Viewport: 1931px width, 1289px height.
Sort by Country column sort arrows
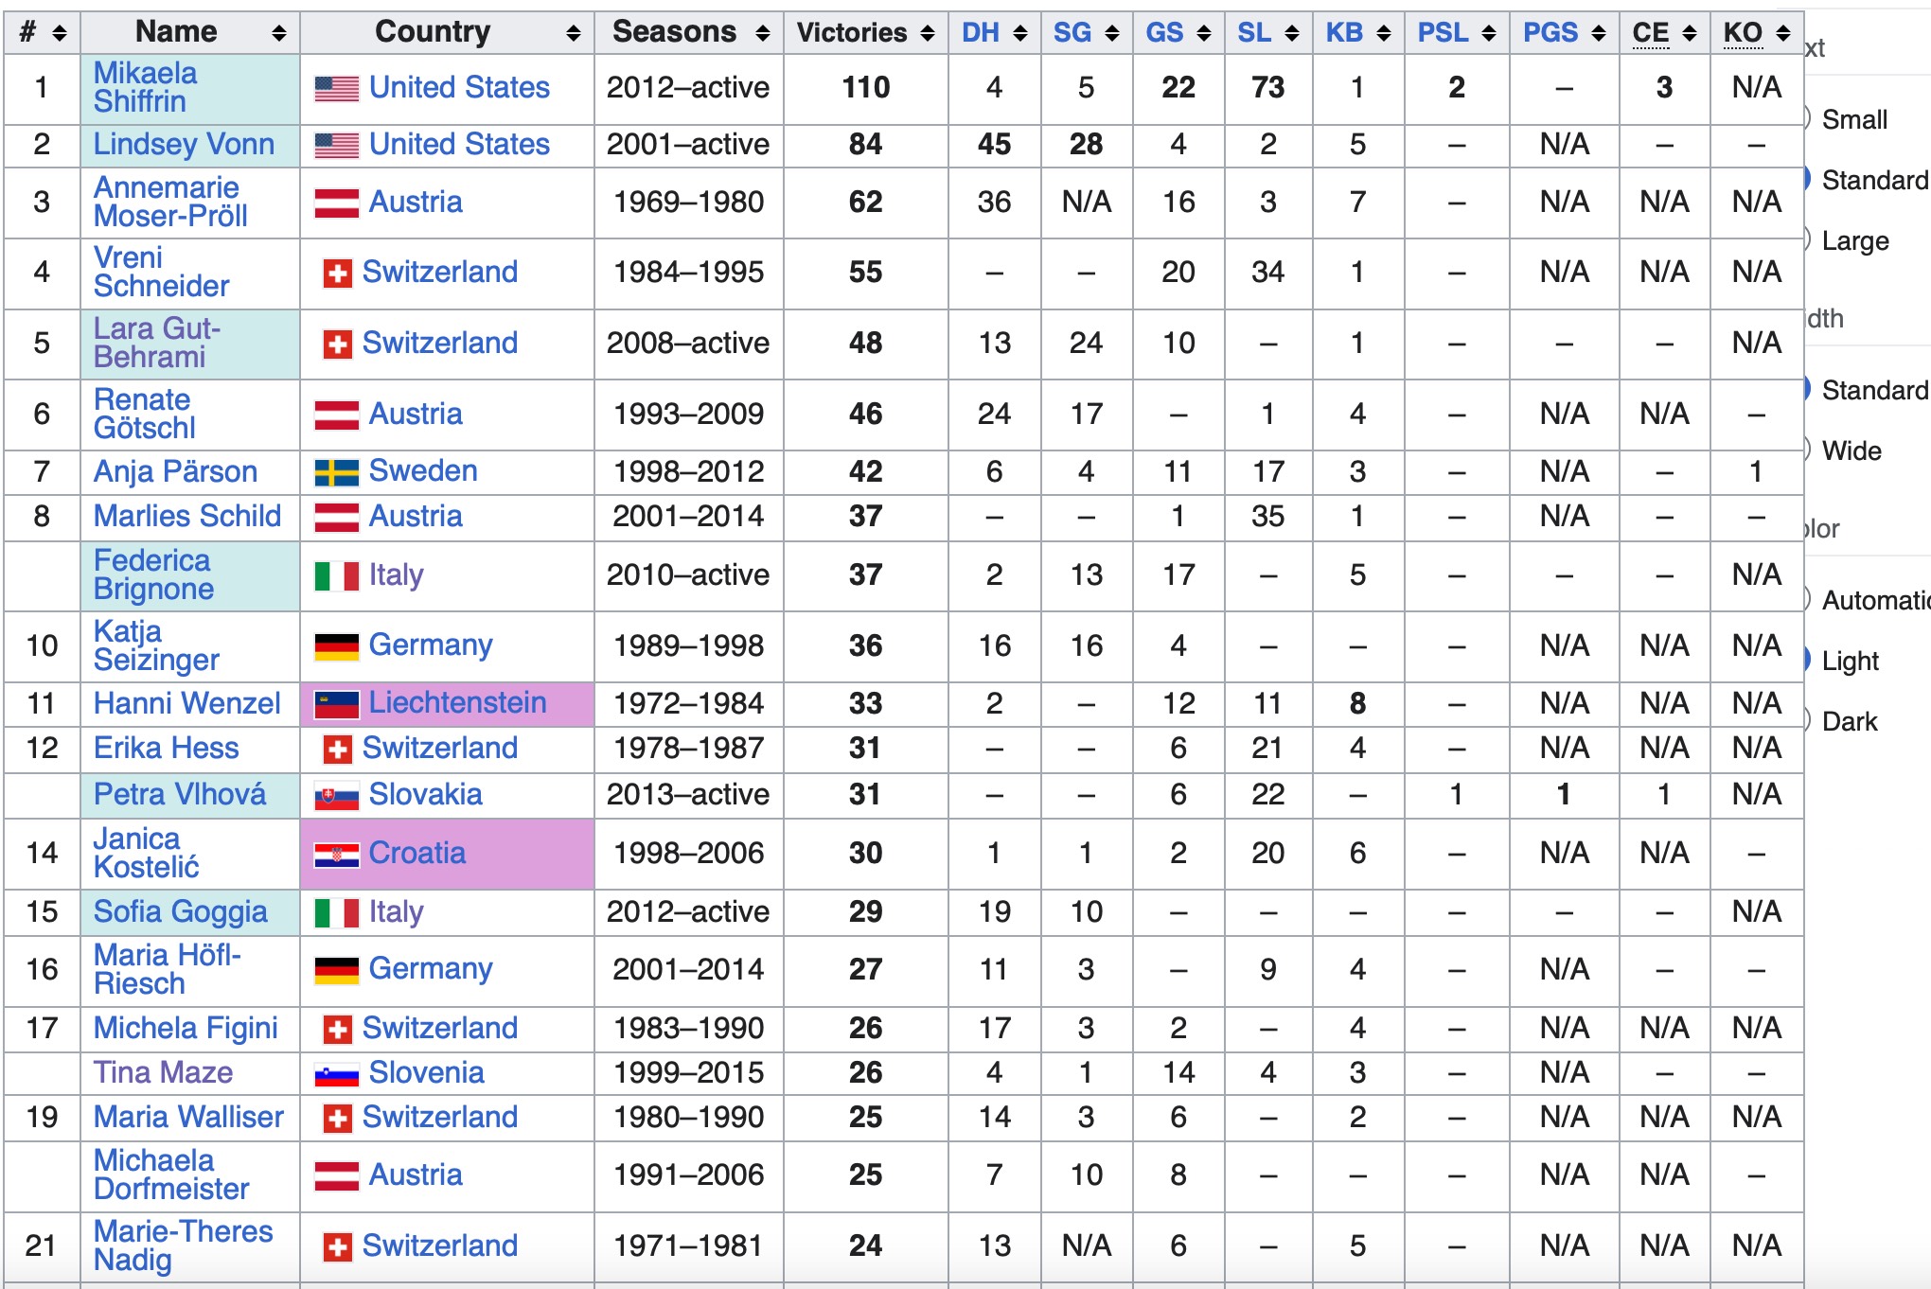pos(573,34)
